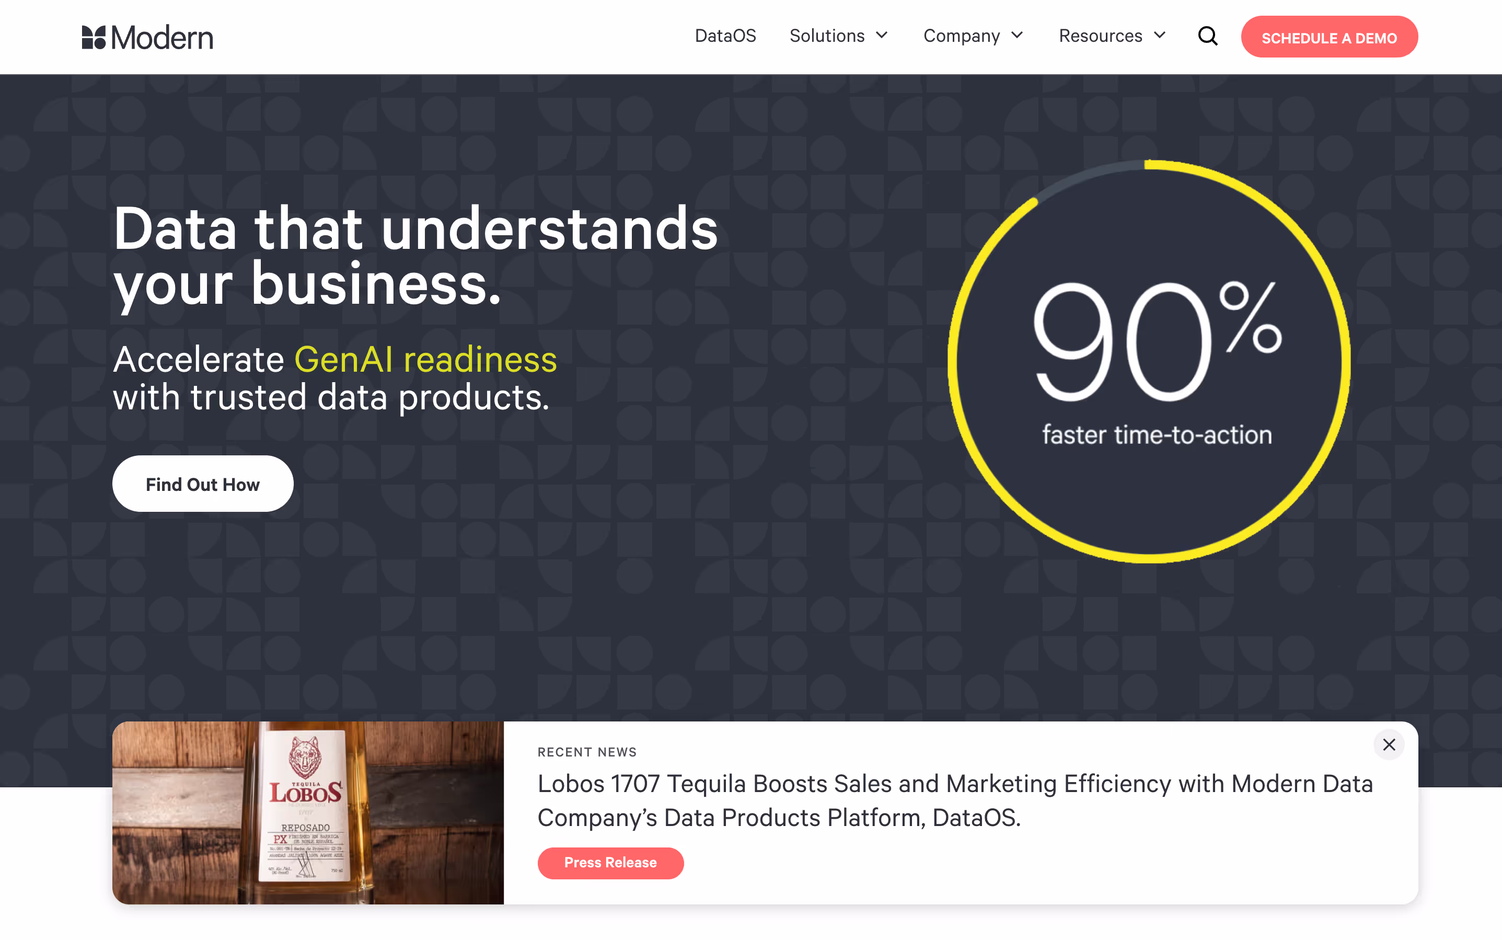Open the Resources menu
The height and width of the screenshot is (940, 1502).
pyautogui.click(x=1101, y=36)
